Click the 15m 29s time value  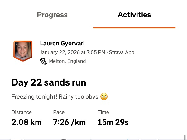tap(113, 122)
